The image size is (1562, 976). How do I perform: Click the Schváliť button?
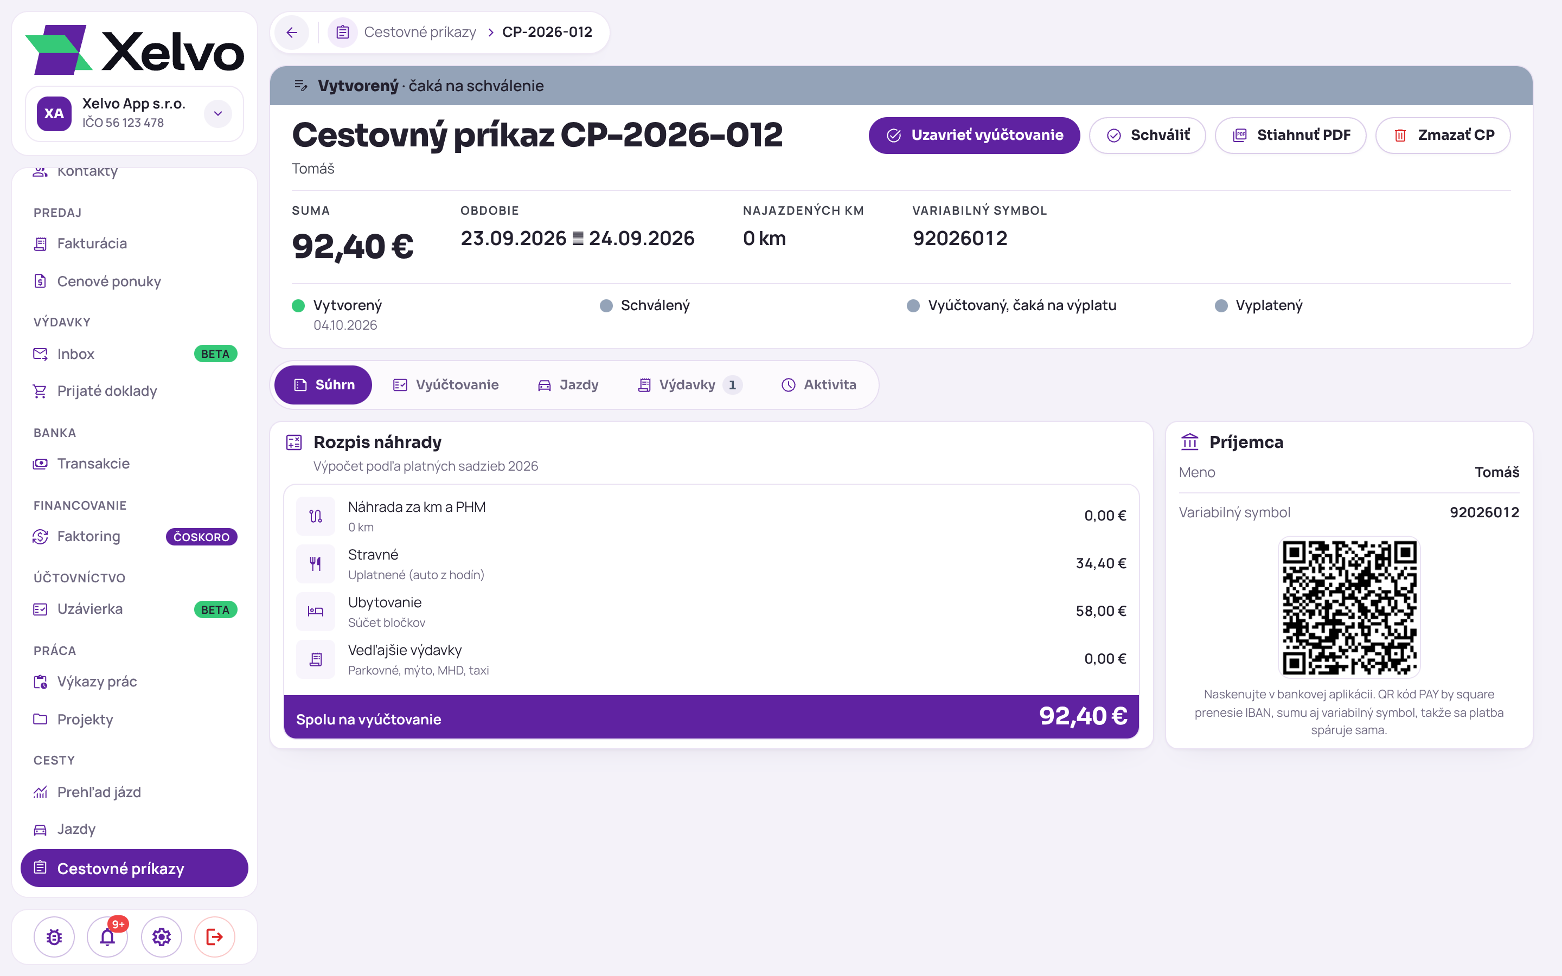pyautogui.click(x=1148, y=135)
